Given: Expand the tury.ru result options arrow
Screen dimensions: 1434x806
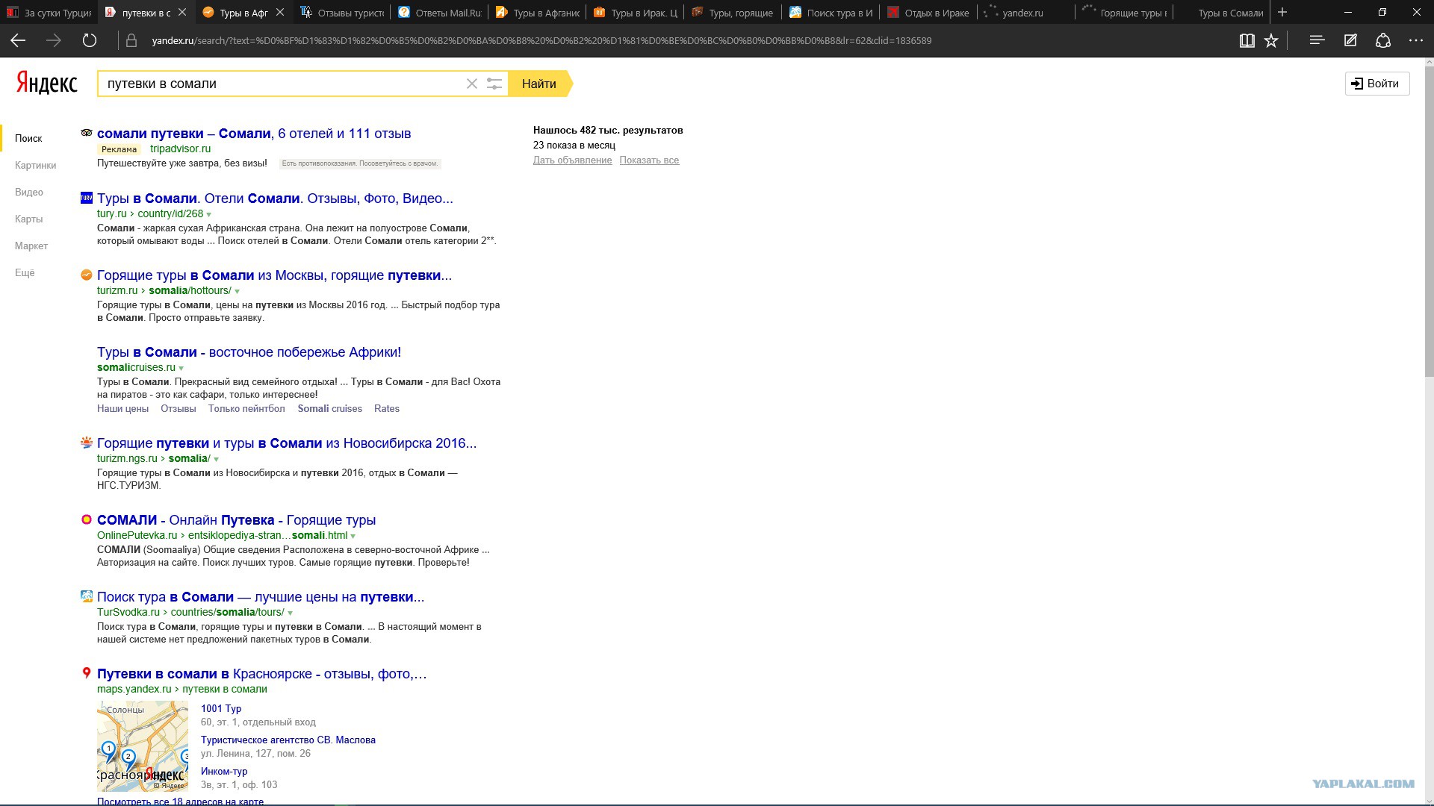Looking at the screenshot, I should 209,215.
